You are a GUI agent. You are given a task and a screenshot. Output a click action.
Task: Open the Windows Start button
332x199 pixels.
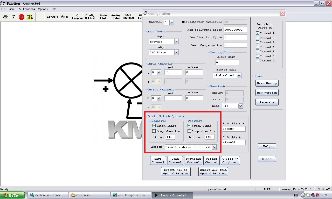click(12, 195)
